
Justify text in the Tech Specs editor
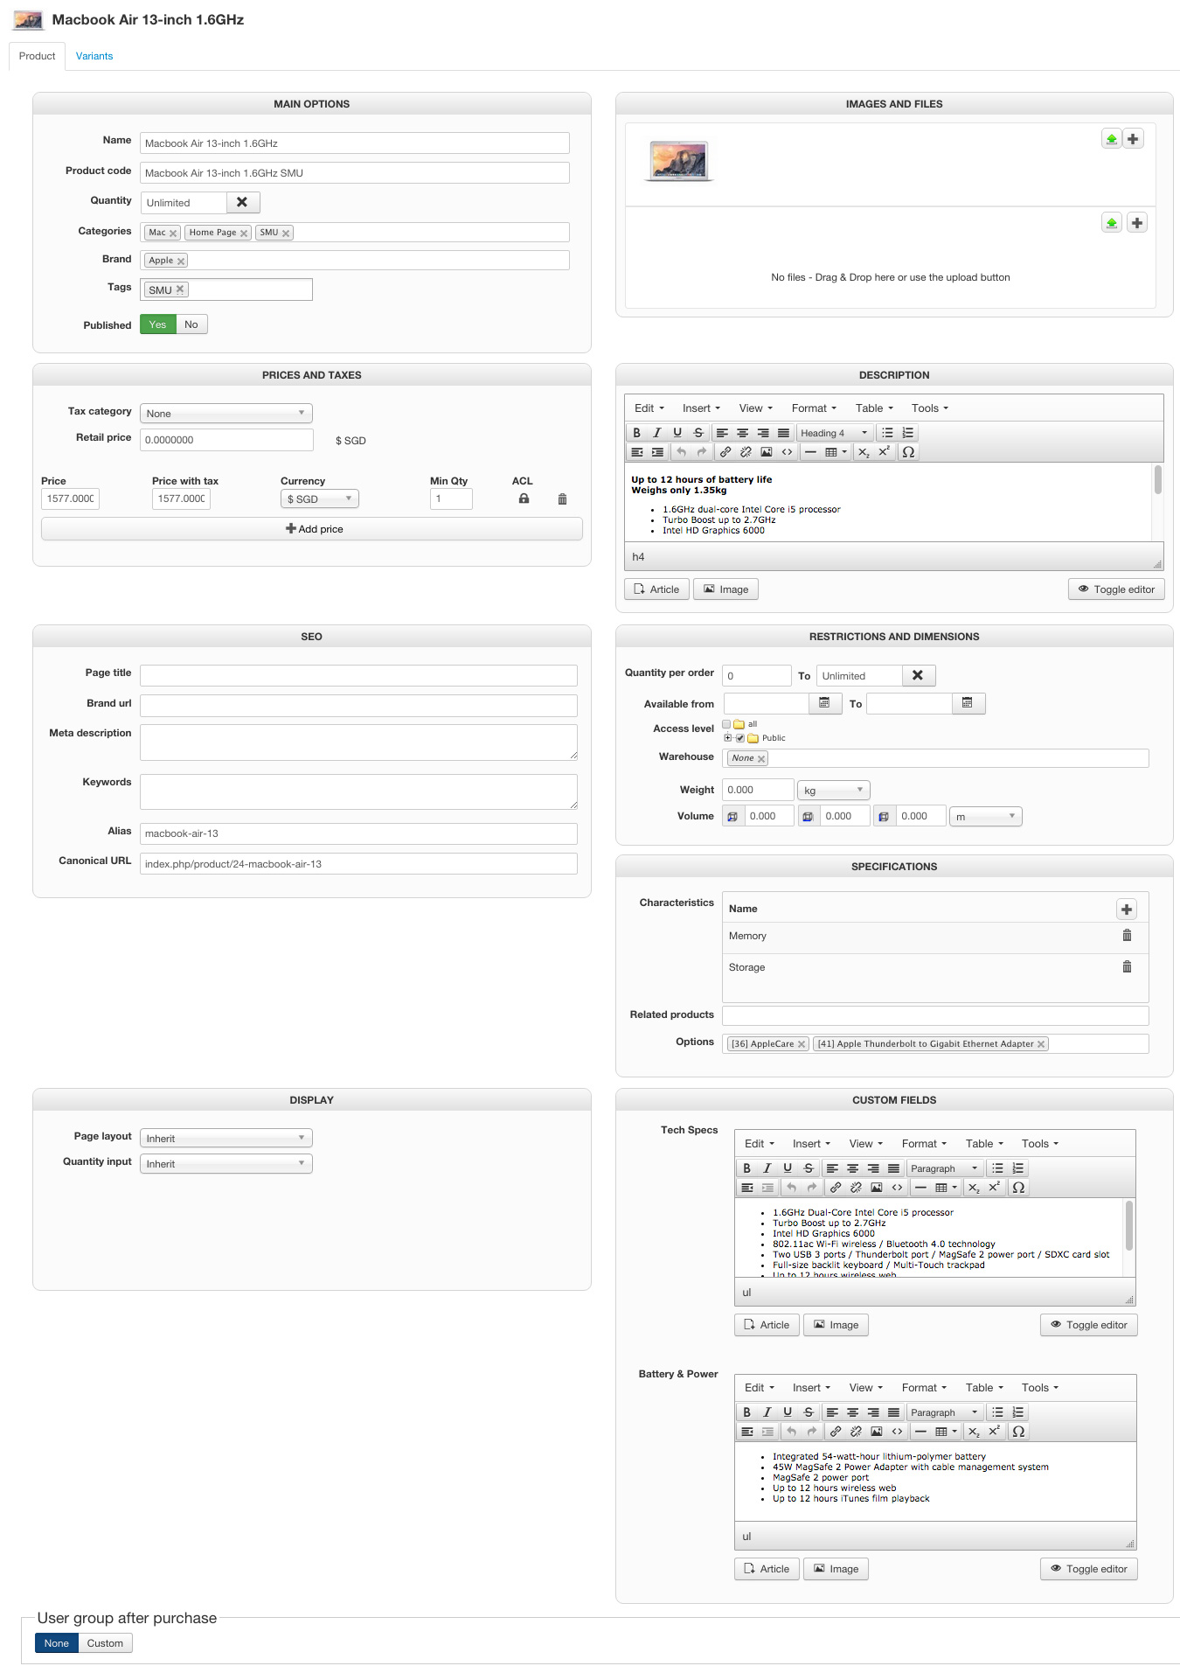pos(893,1168)
